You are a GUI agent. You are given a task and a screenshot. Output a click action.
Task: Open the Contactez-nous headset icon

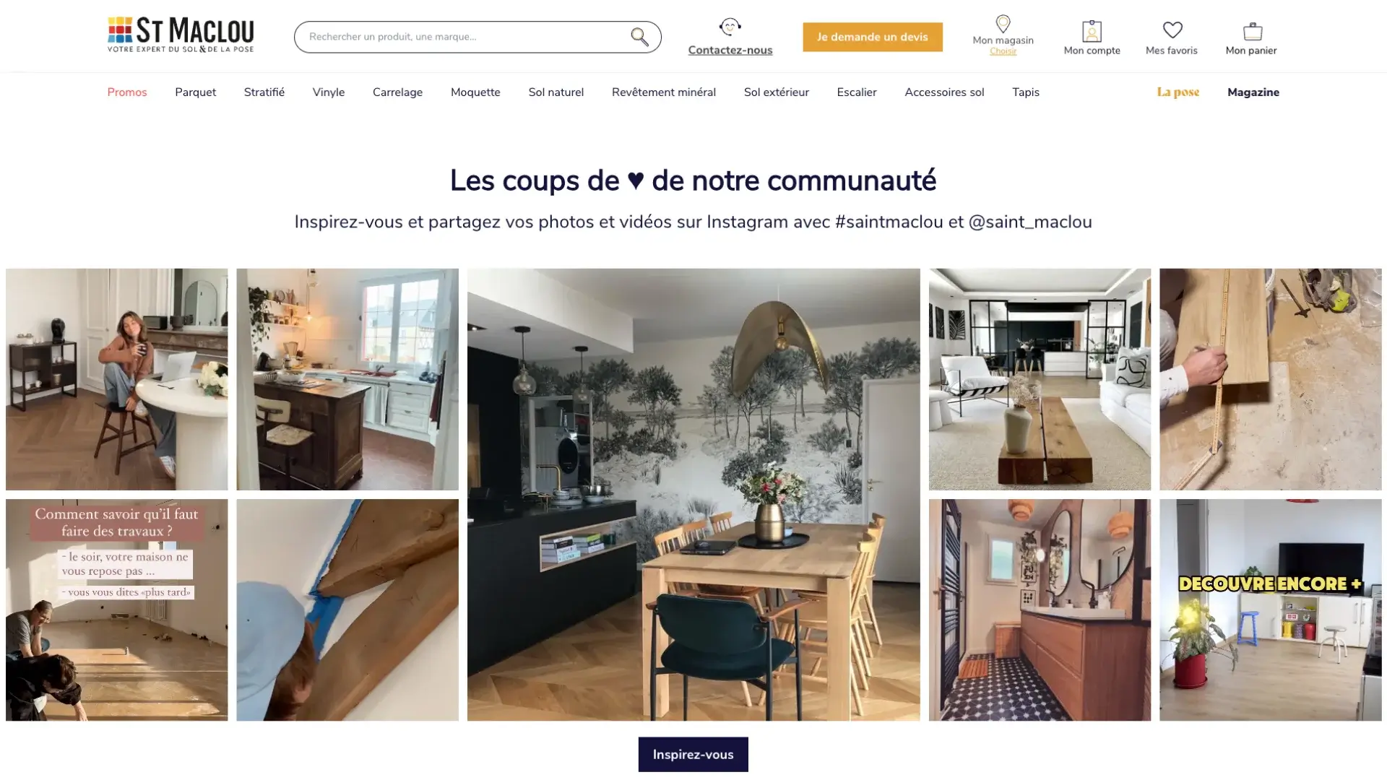click(x=730, y=27)
